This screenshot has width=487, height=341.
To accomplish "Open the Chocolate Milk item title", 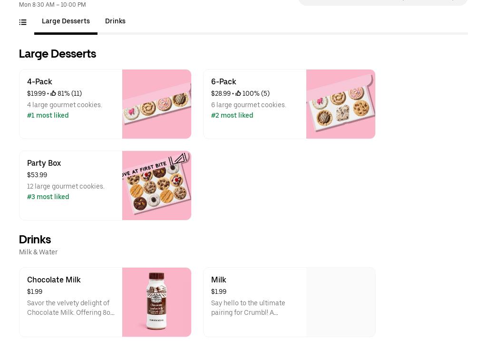I will click(54, 280).
